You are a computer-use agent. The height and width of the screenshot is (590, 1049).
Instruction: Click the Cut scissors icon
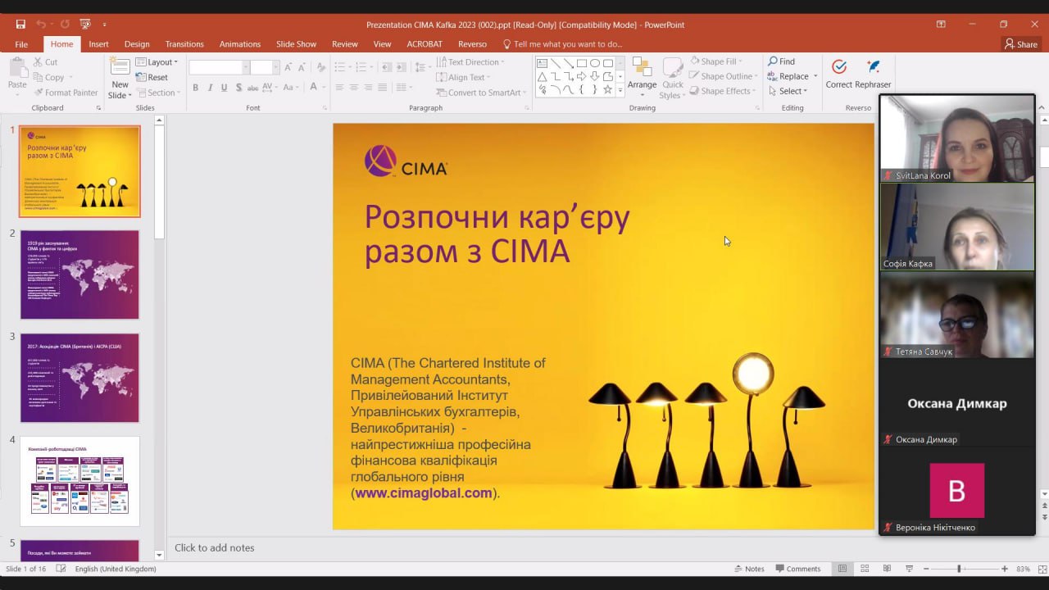click(39, 62)
